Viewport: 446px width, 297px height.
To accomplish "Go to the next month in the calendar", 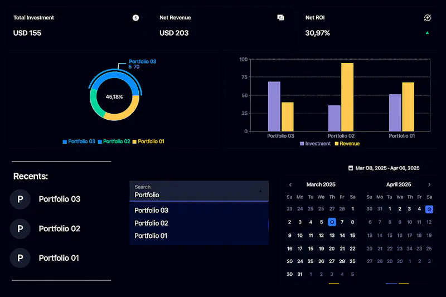I will pos(429,185).
